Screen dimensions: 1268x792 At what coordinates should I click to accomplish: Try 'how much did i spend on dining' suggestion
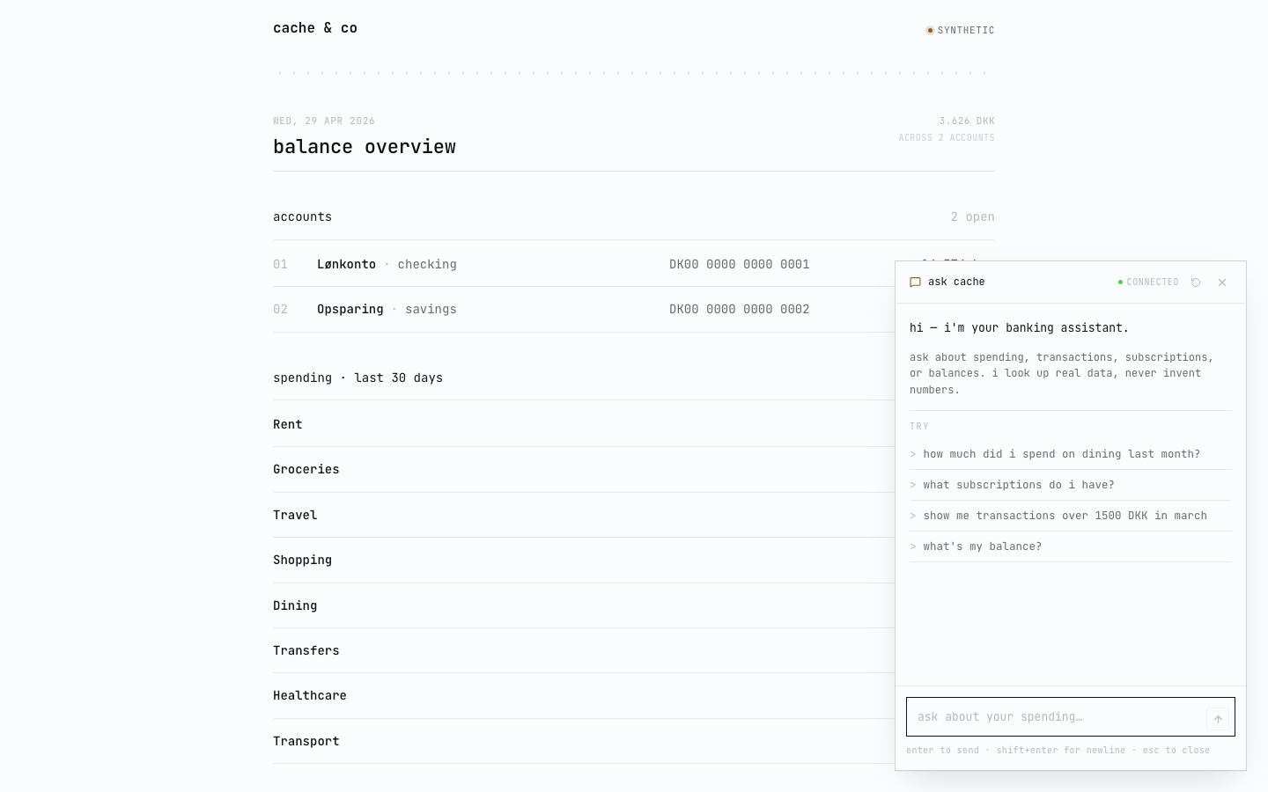[1071, 454]
